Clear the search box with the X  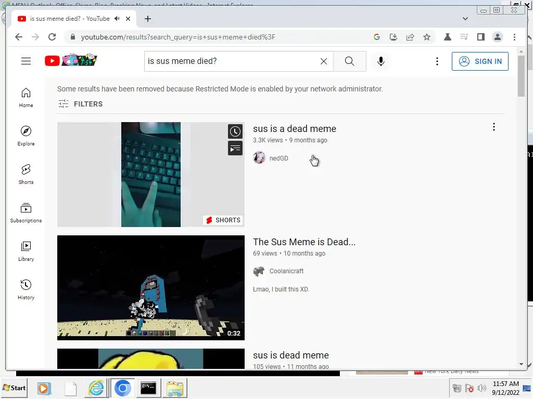coord(324,61)
